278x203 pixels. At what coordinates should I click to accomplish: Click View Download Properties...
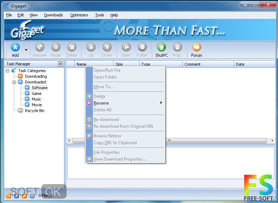pos(125,159)
